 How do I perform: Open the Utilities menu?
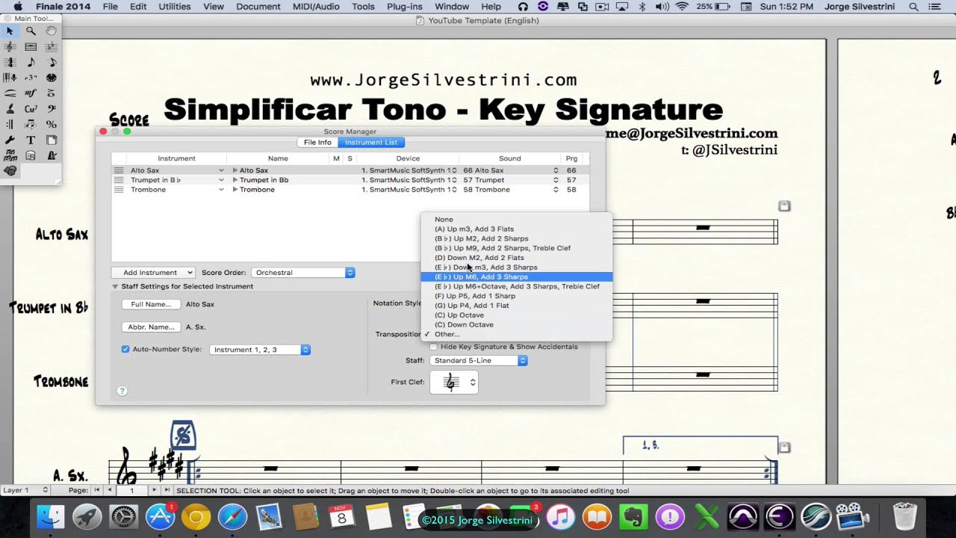[175, 7]
